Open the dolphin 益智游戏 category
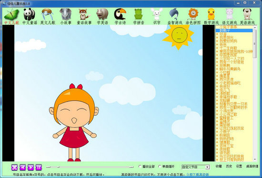262x178 pixels. (175, 16)
